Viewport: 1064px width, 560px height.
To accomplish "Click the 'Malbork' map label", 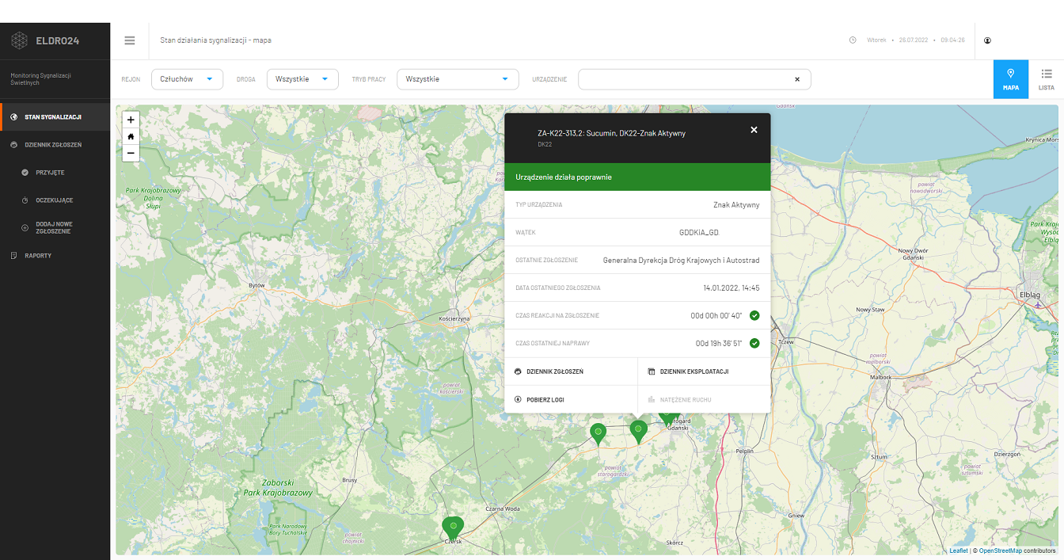I will pos(880,377).
